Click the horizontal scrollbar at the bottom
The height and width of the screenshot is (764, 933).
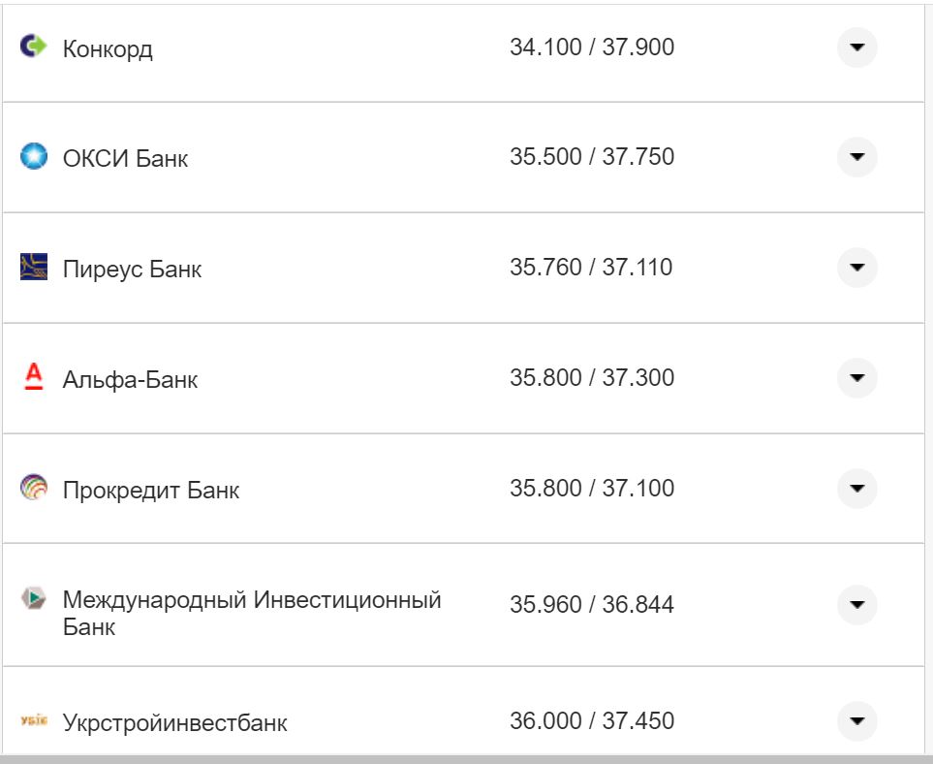pos(465,757)
